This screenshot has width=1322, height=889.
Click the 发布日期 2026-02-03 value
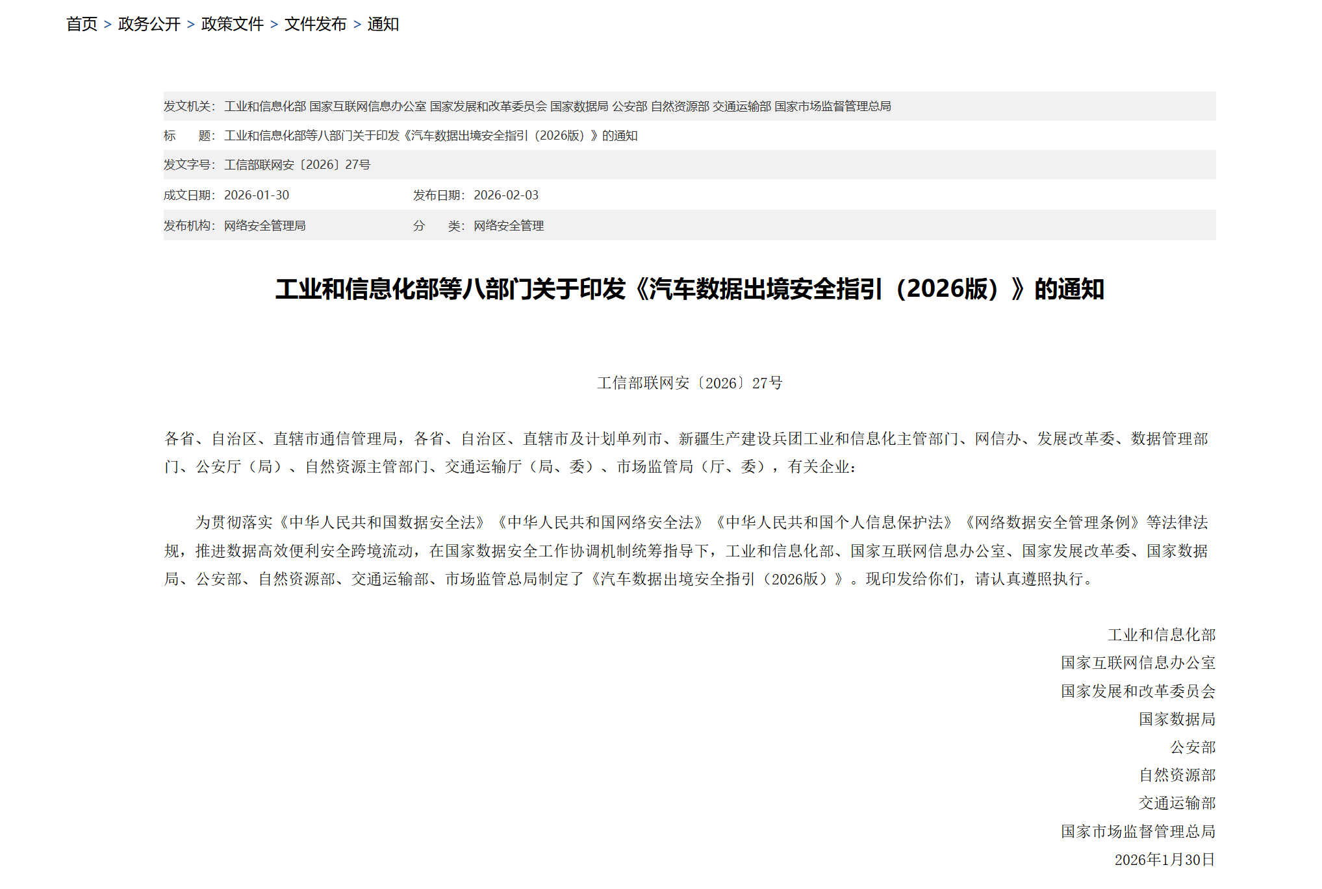point(505,195)
